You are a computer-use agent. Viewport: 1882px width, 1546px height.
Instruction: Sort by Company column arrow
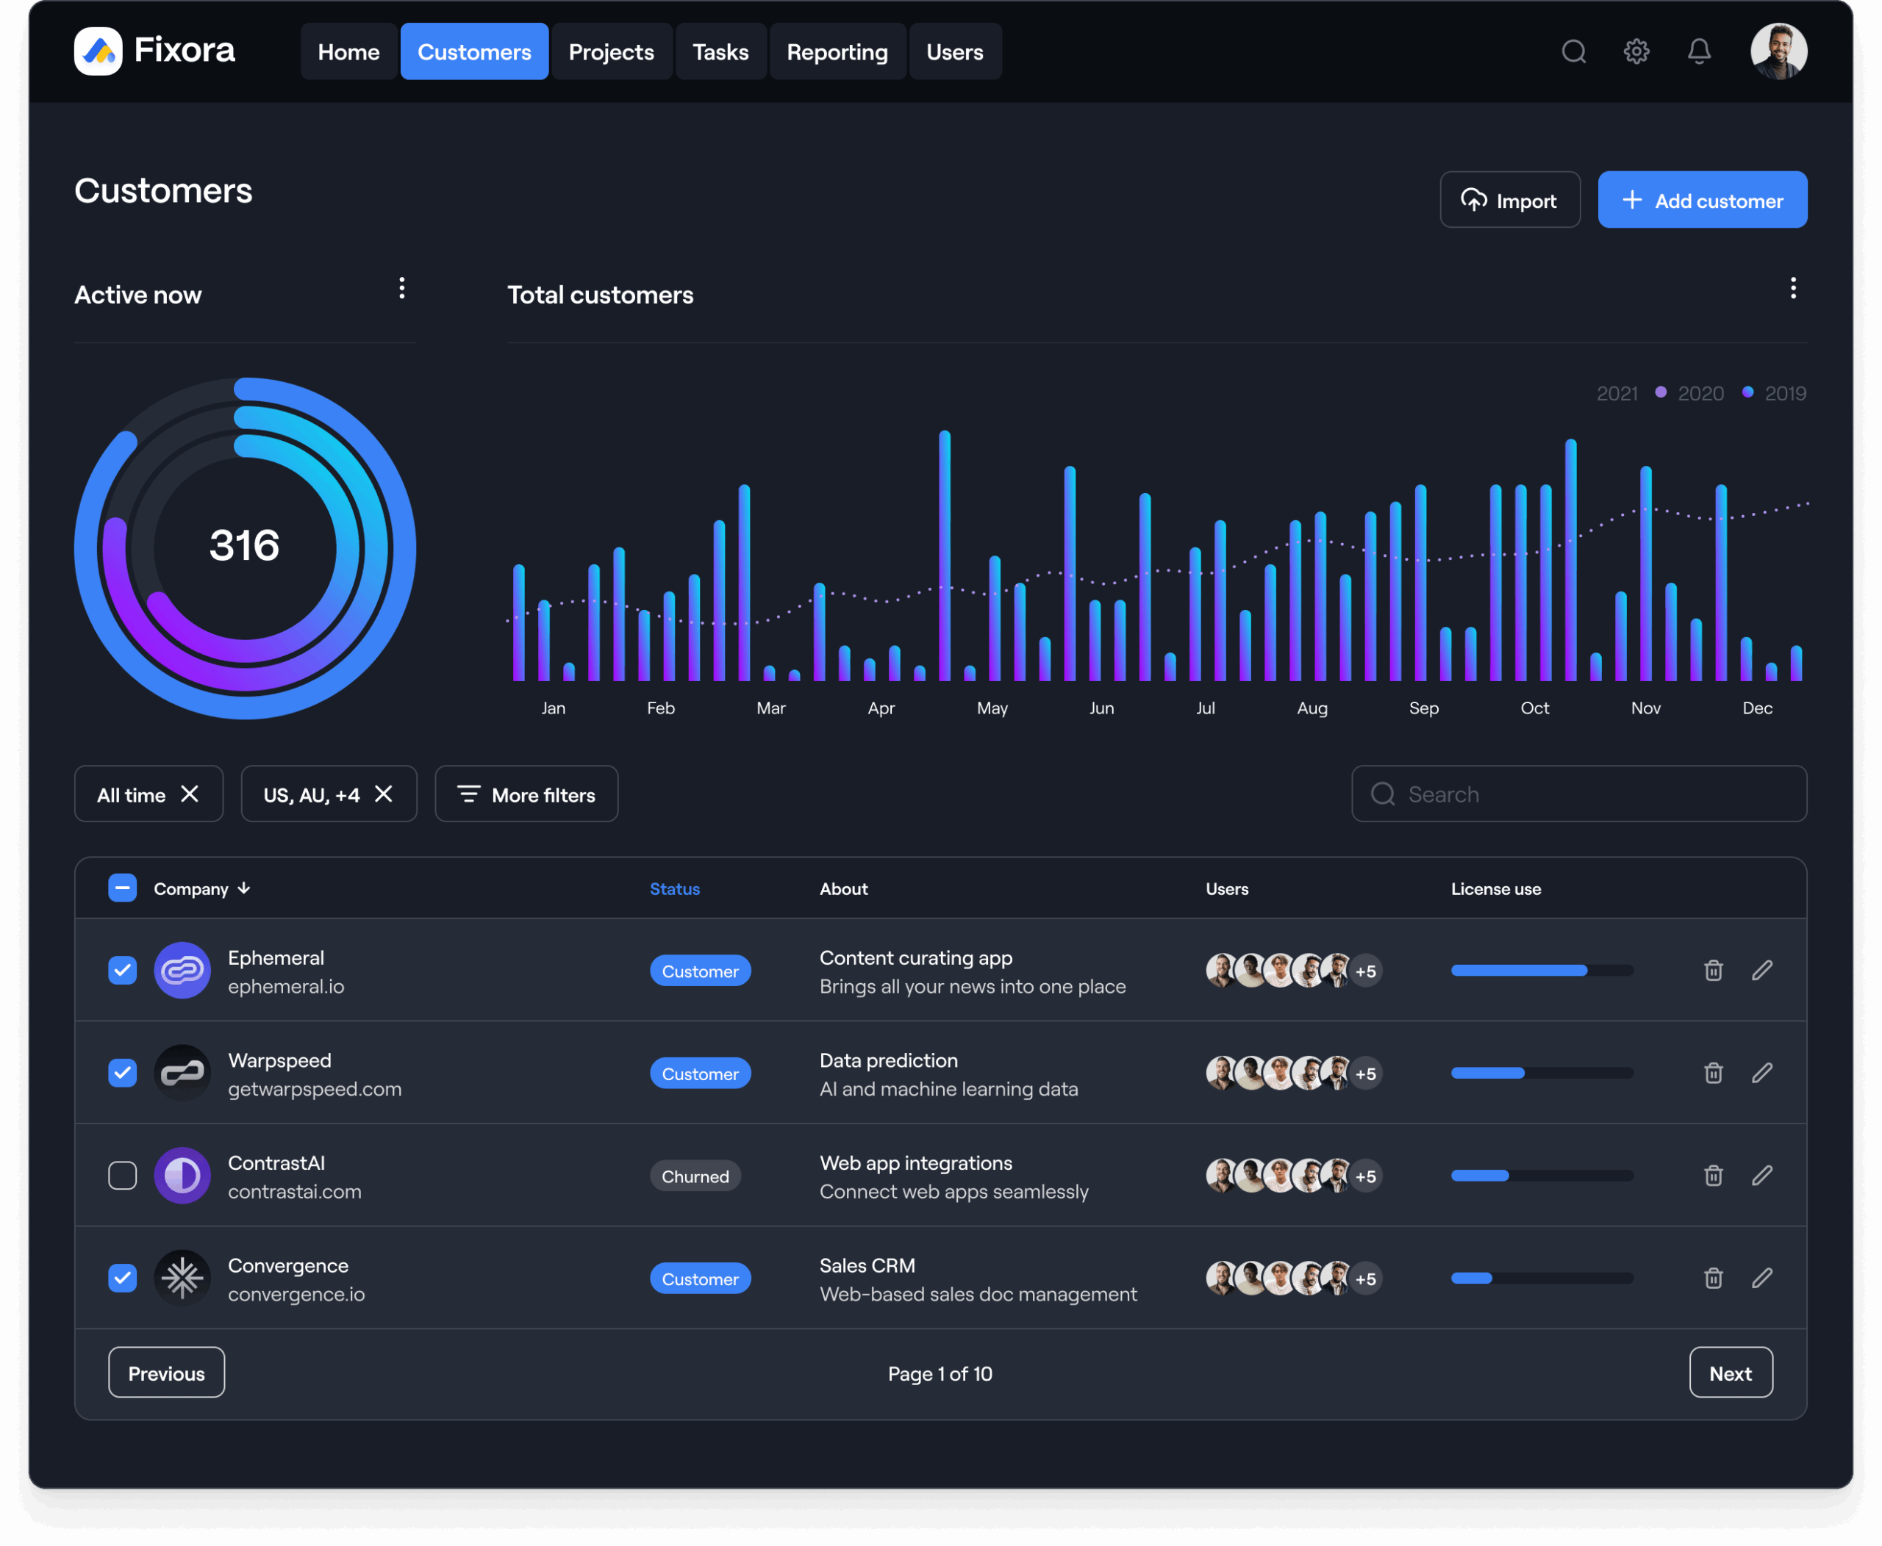click(244, 888)
